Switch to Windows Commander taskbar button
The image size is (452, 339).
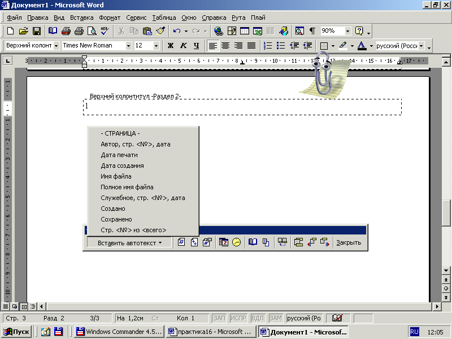point(119,332)
